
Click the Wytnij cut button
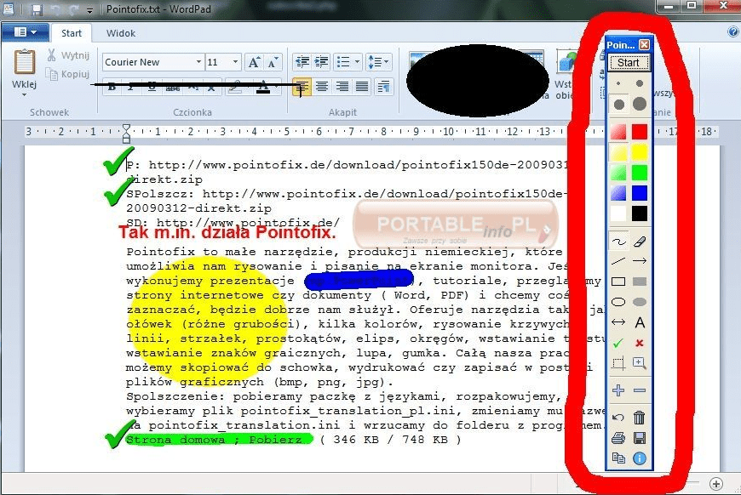tap(68, 55)
